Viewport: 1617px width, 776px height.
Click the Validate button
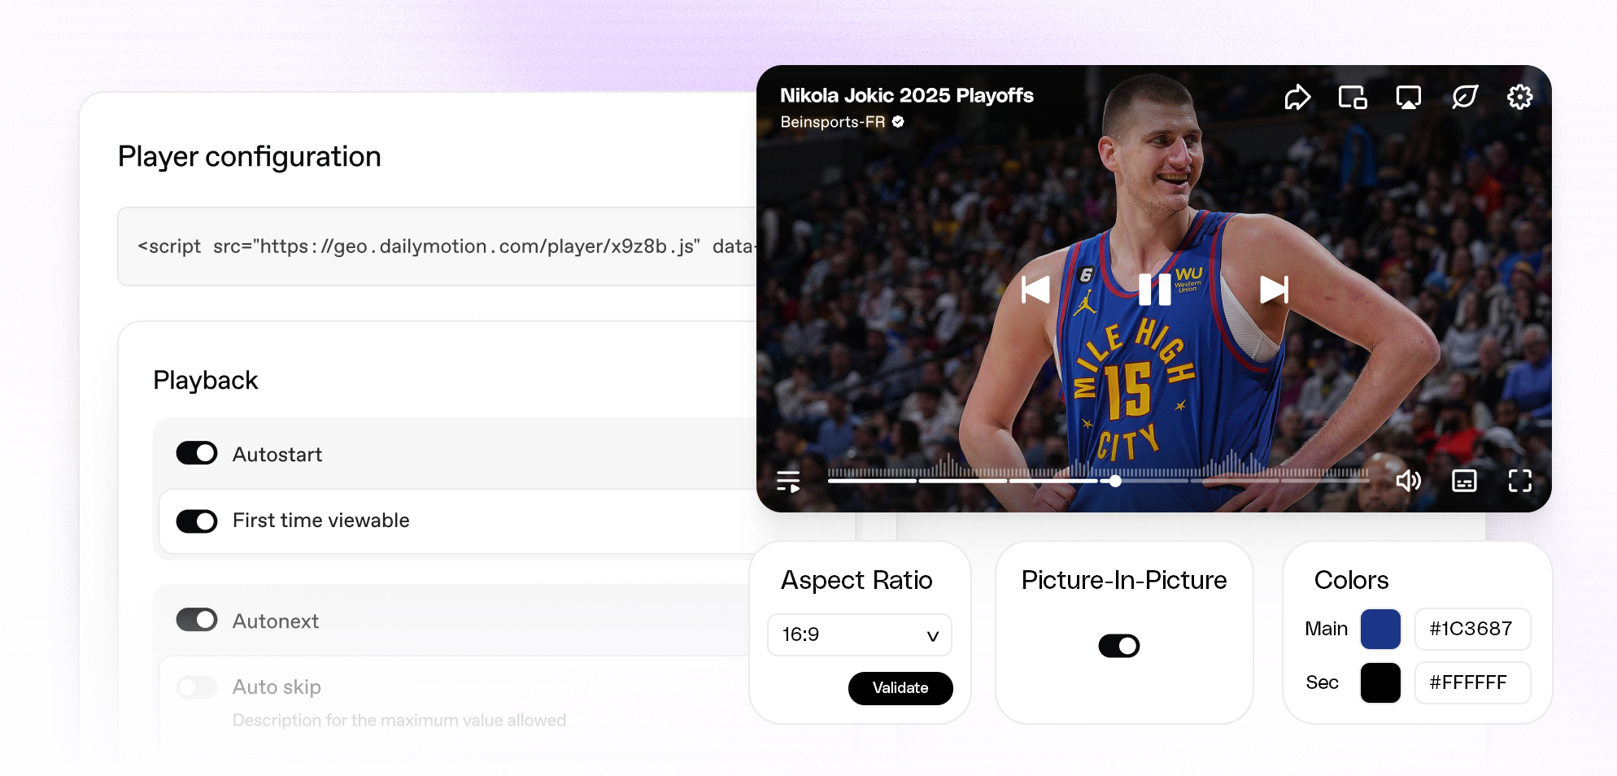pyautogui.click(x=900, y=688)
